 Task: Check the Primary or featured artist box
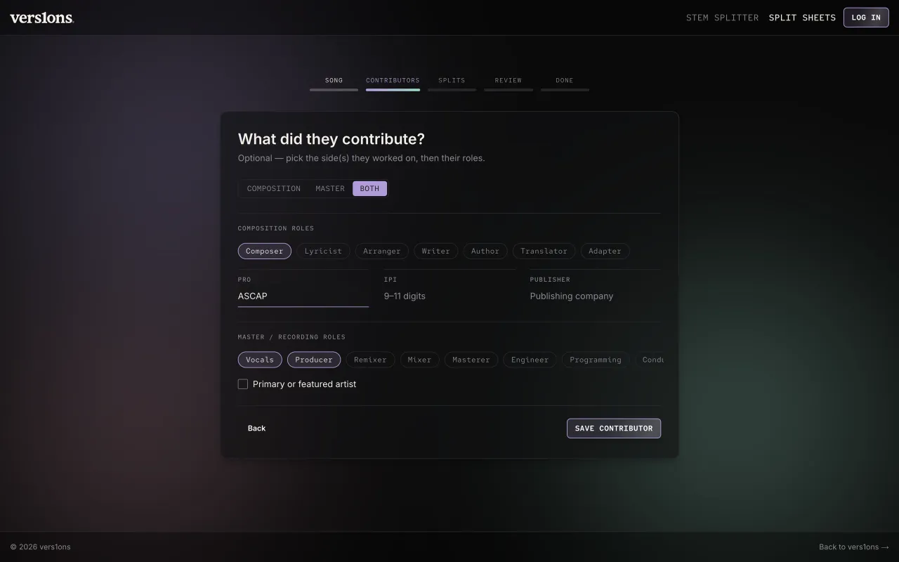(243, 384)
